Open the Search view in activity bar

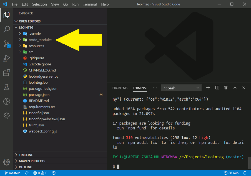click(x=7, y=29)
